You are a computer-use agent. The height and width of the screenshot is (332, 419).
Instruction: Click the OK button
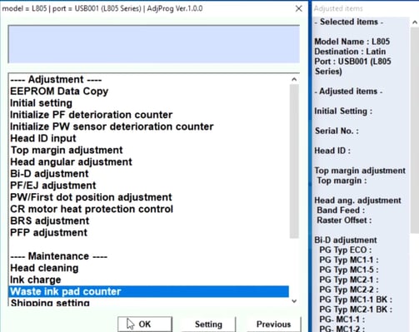[x=145, y=324]
